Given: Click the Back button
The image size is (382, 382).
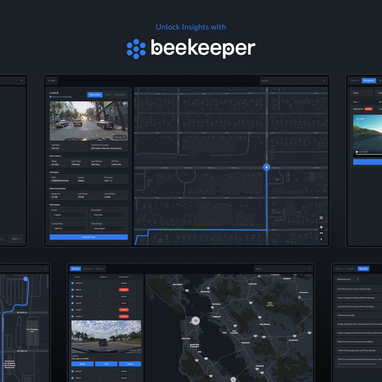Looking at the screenshot, I should pos(52,81).
